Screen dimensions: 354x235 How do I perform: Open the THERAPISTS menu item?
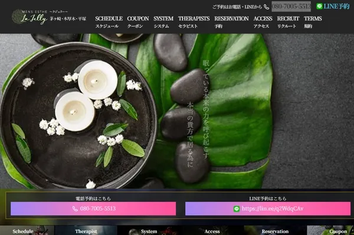coord(194,22)
